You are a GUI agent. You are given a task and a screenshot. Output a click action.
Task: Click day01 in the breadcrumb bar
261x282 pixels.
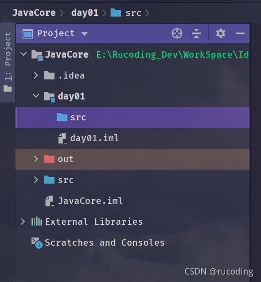pos(85,13)
